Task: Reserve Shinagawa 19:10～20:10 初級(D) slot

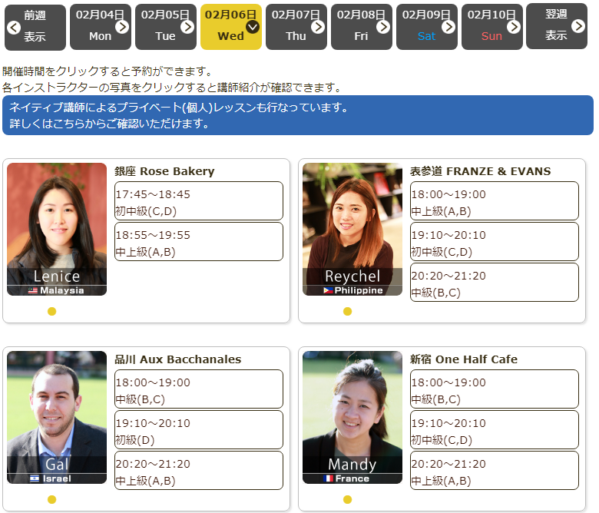Action: pyautogui.click(x=198, y=430)
